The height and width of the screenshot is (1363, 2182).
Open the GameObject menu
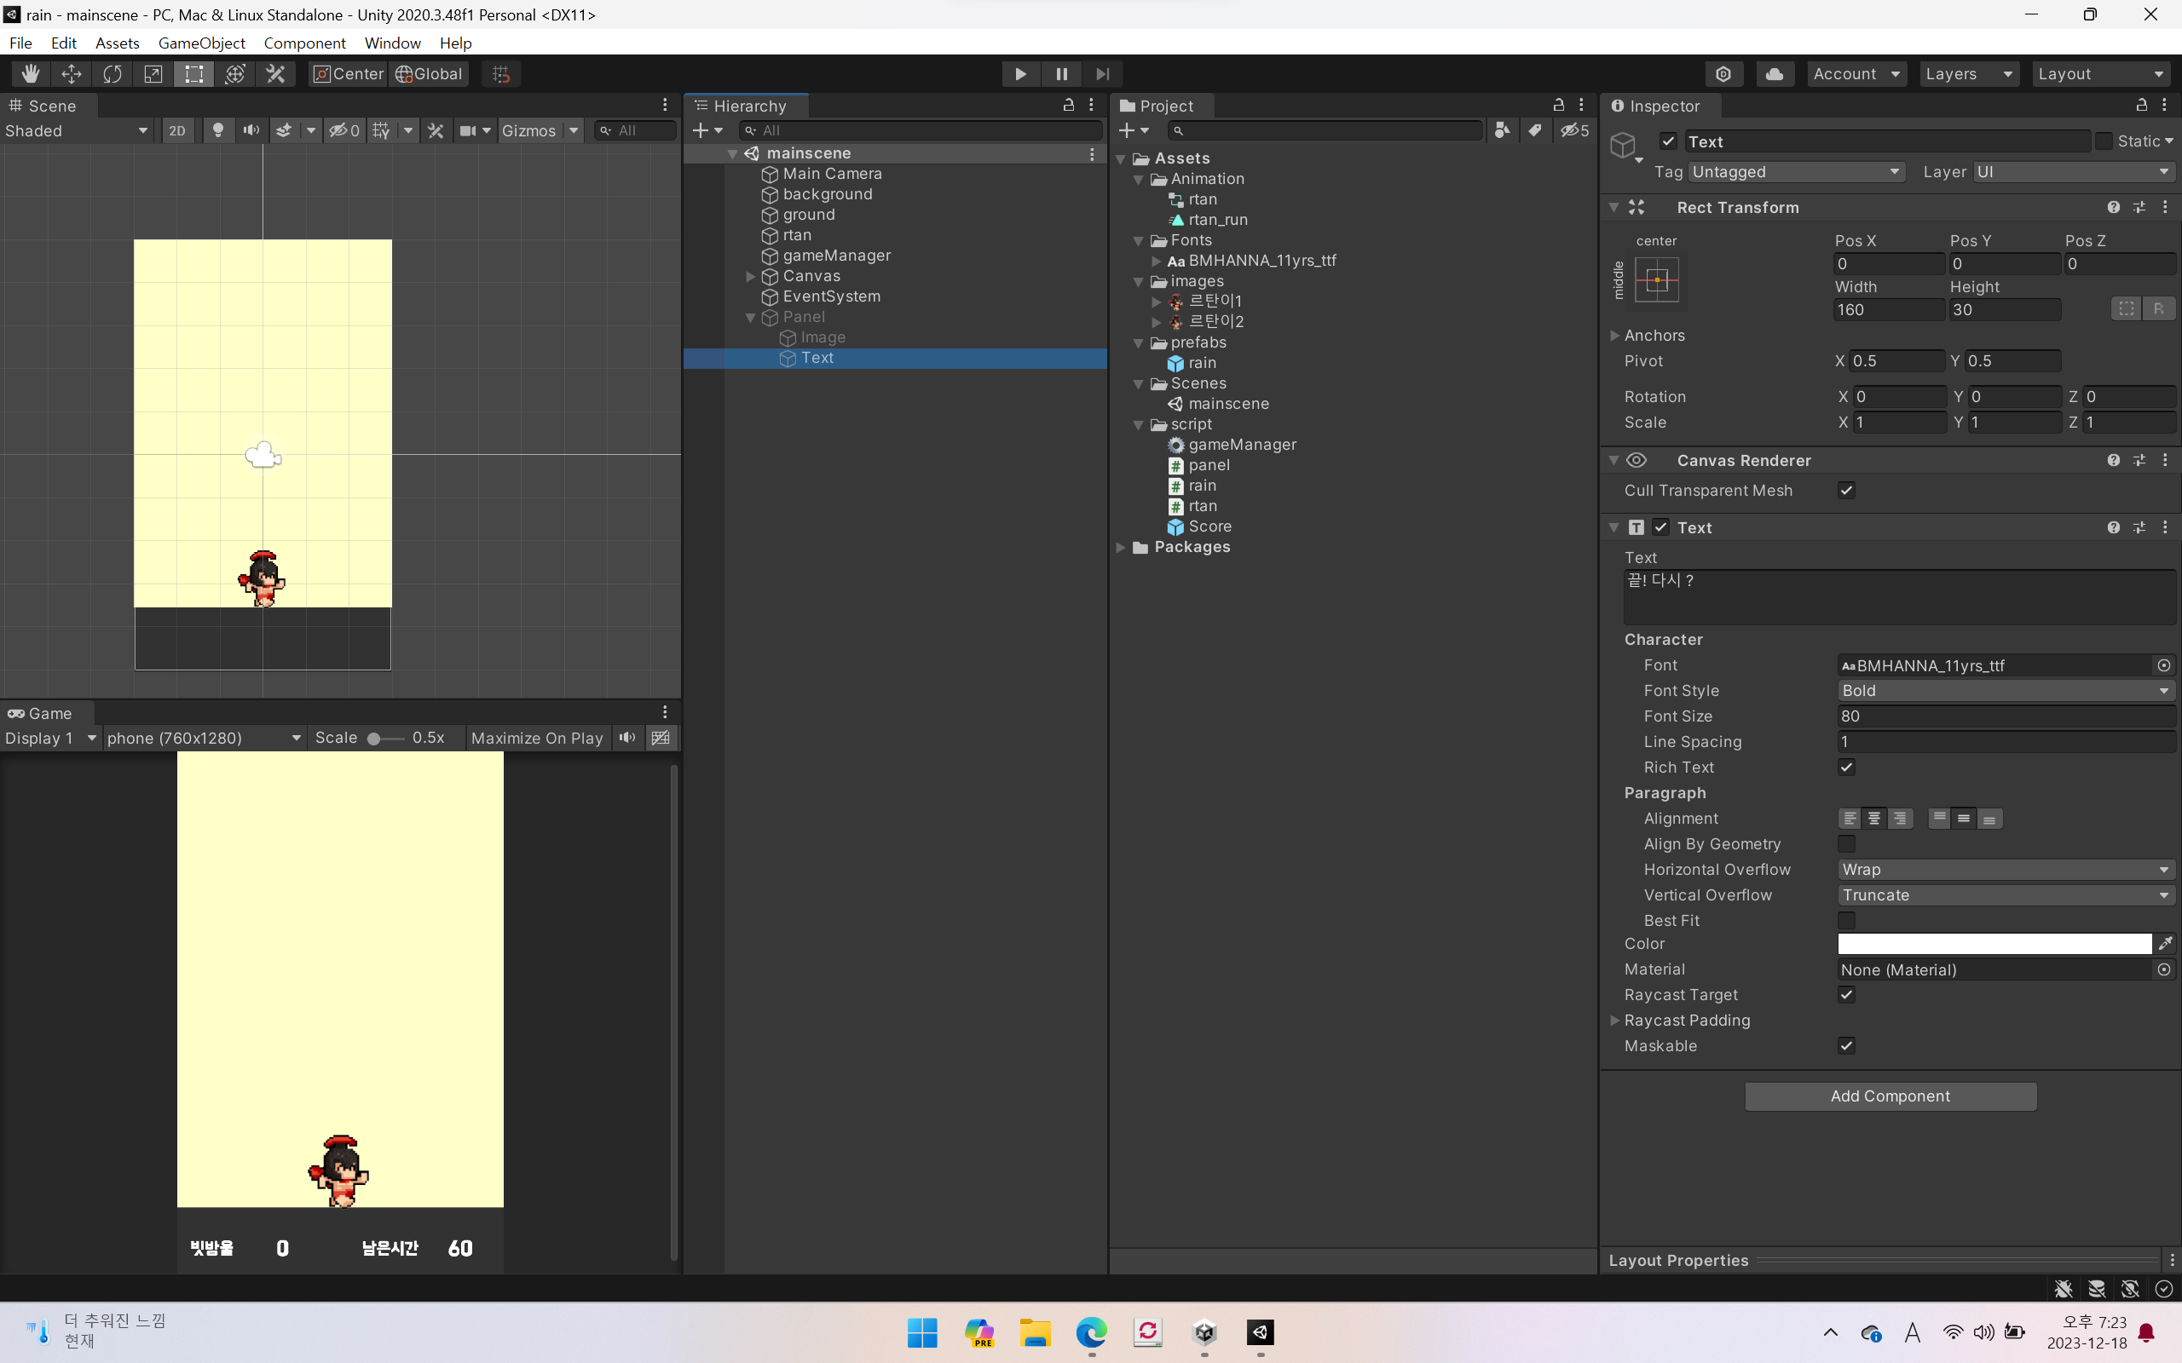pyautogui.click(x=201, y=43)
